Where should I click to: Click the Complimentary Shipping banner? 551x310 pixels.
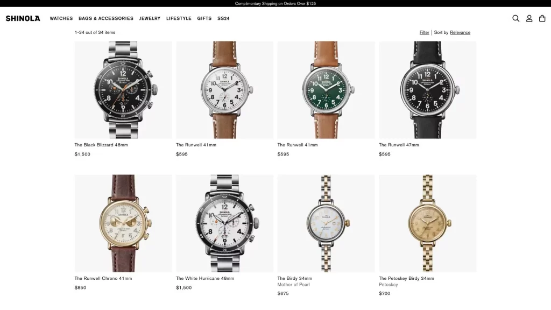275,4
